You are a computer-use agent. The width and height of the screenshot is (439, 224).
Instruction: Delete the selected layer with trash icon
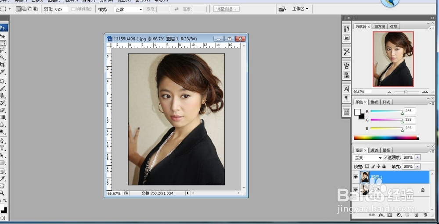pos(425,215)
